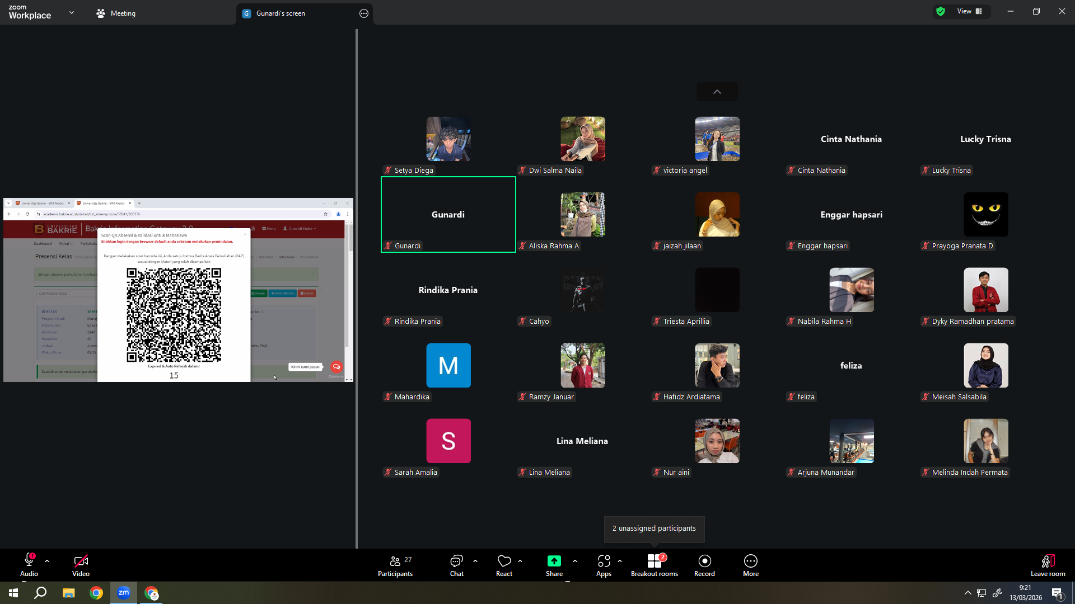Open Gunardi Endro user menu in shared page

[300, 229]
